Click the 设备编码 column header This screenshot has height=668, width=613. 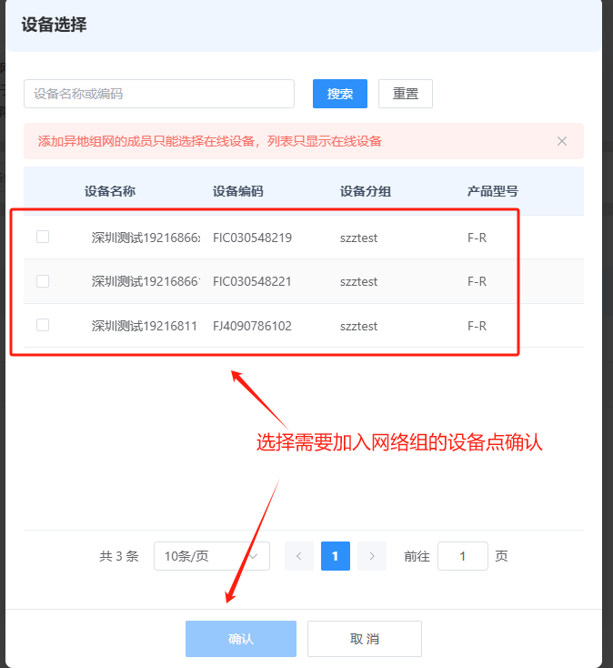238,191
